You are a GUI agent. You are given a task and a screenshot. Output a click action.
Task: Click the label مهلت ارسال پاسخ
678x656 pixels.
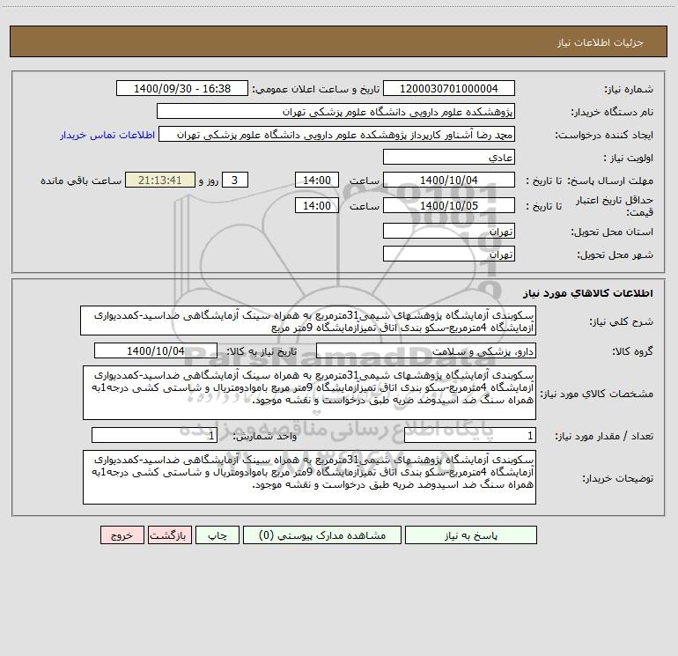[610, 181]
